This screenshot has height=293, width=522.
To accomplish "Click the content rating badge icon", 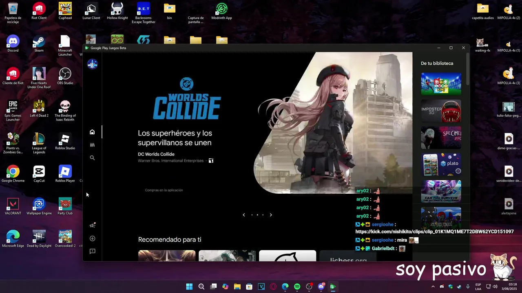I will [211, 161].
